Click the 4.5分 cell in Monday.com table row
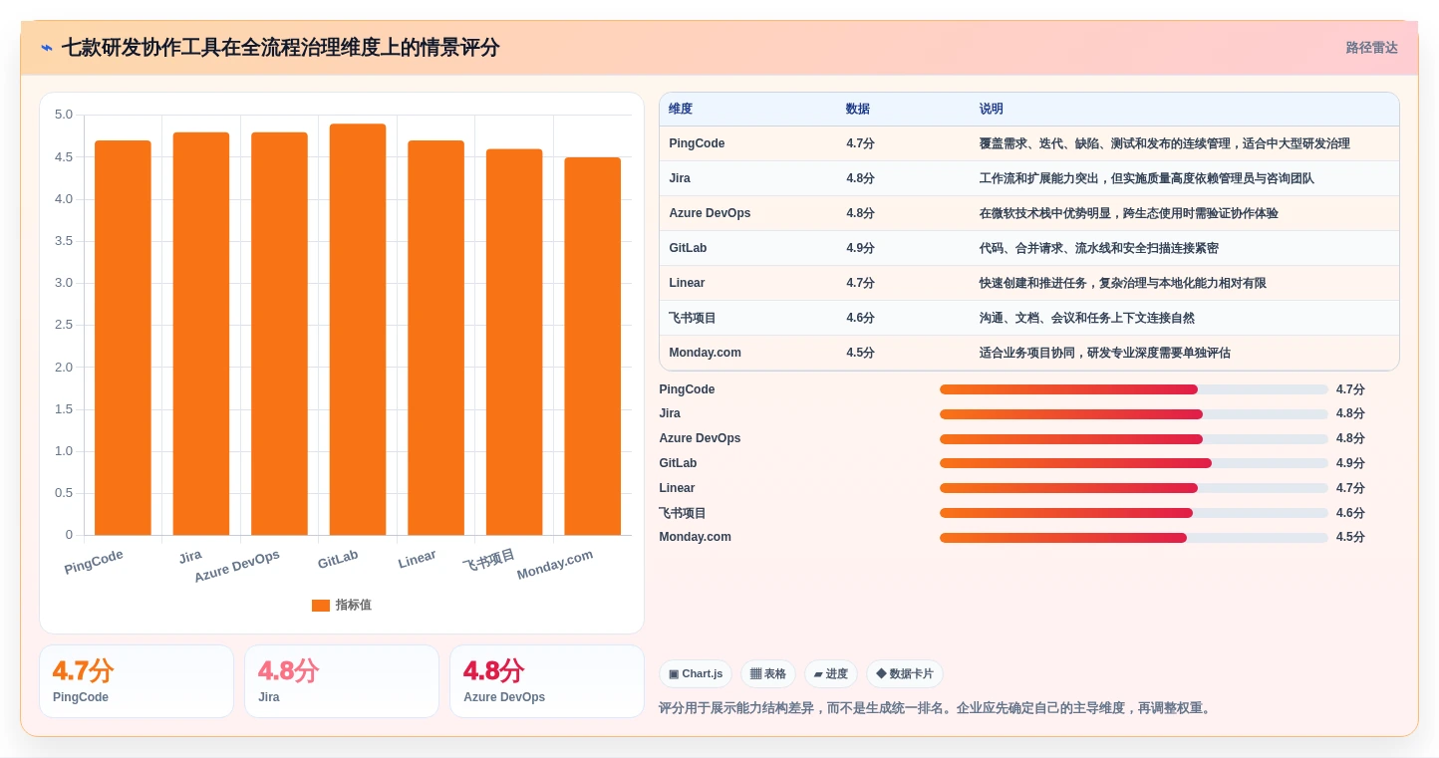This screenshot has height=758, width=1439. 860,353
